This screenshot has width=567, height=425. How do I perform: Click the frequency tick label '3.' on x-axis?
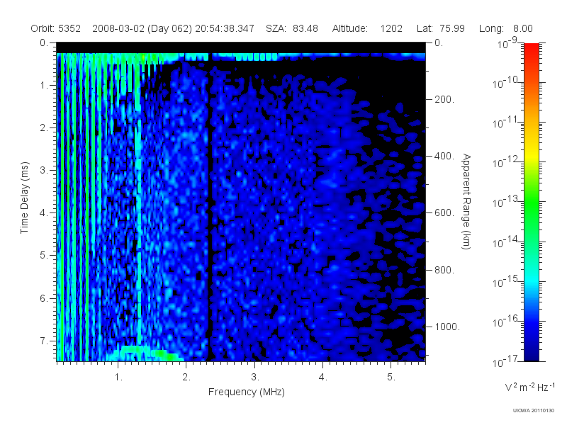pos(255,378)
